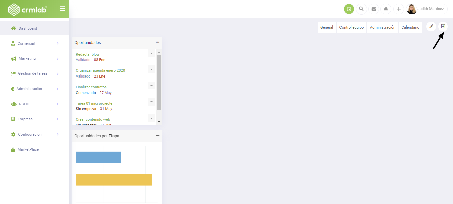Open dropdown arrow for Finalizar contratos
This screenshot has height=204, width=453.
pos(151,86)
